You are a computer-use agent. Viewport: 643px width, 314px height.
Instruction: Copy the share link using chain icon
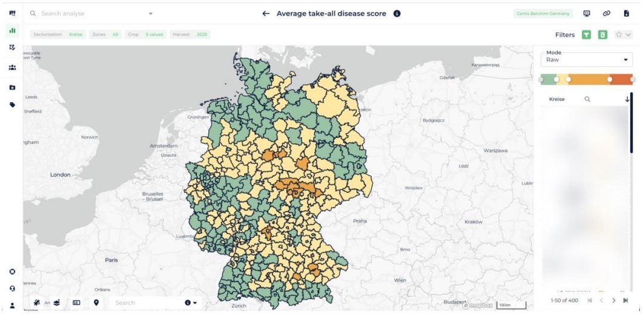(607, 13)
